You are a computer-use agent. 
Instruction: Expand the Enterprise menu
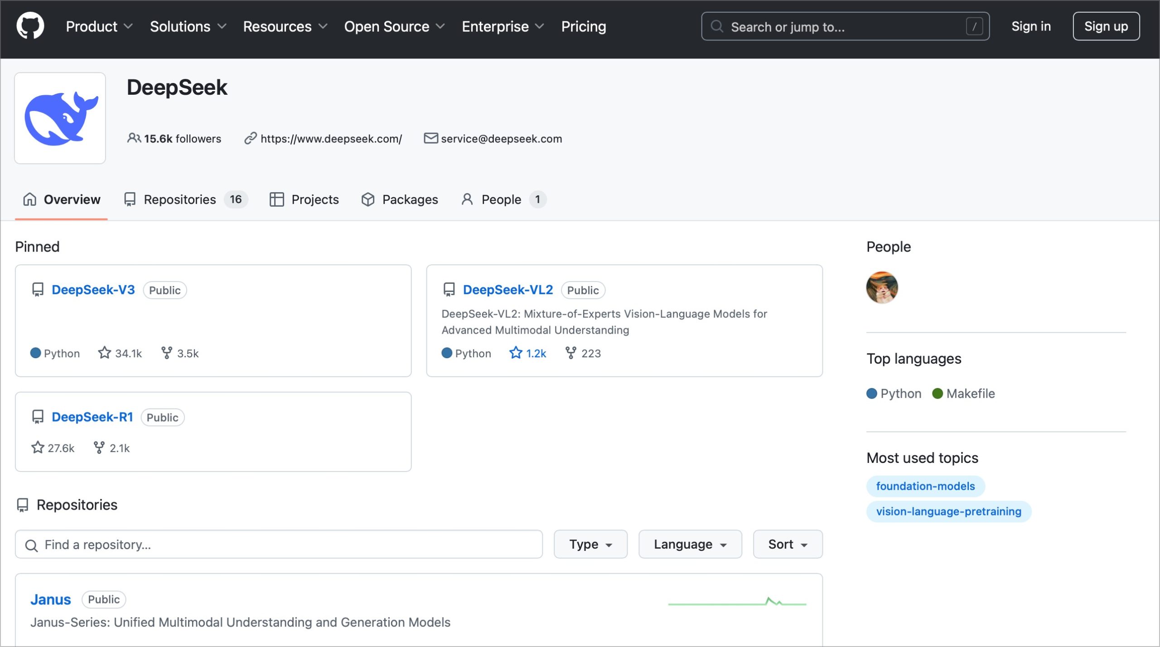503,26
